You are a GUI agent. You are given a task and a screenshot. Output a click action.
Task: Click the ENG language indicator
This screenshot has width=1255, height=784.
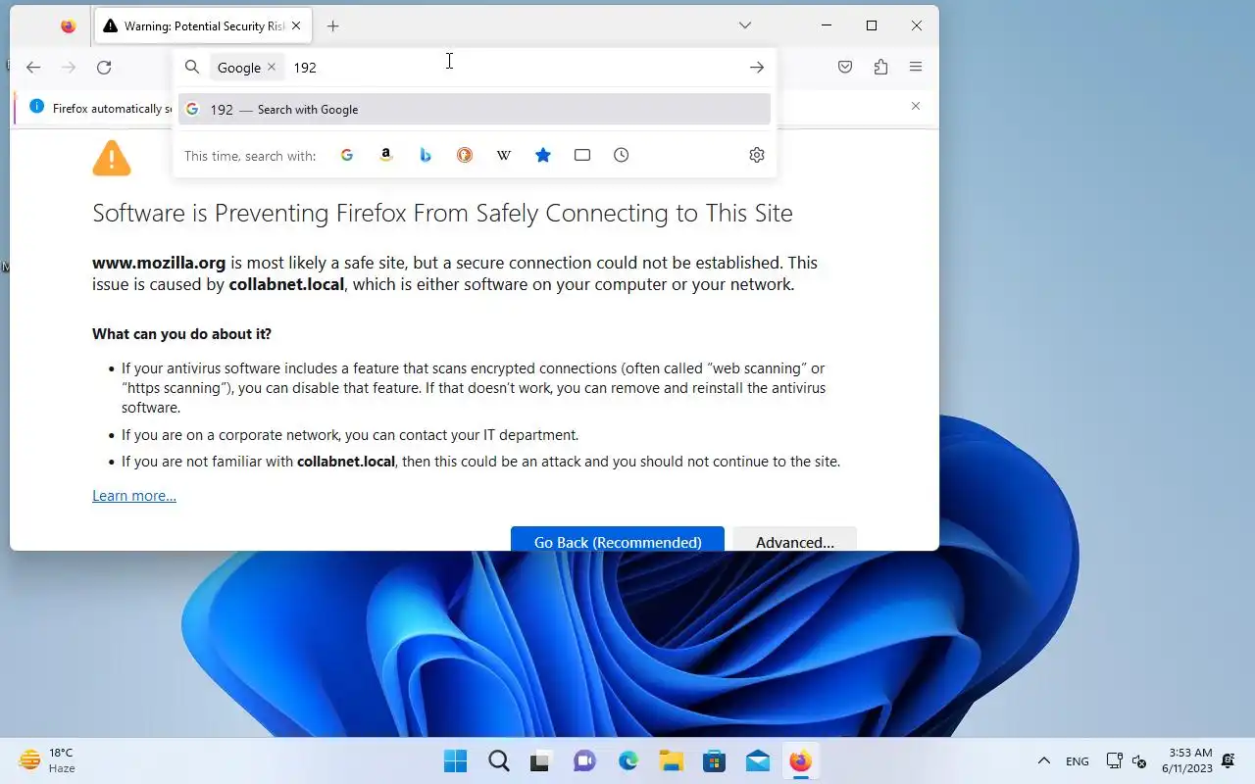[x=1078, y=761]
